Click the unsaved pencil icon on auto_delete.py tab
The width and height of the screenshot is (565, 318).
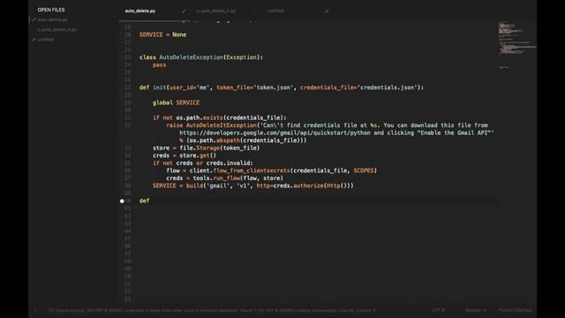pos(184,11)
